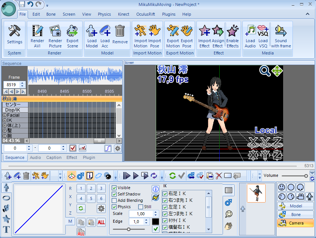
Task: Enable the Still checkbox
Action: (x=141, y=207)
